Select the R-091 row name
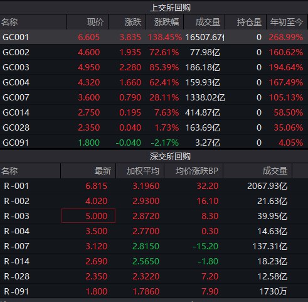Screen dimensions: 308x302 (16, 291)
